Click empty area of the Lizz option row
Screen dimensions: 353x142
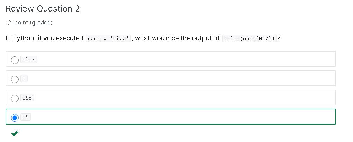point(180,59)
